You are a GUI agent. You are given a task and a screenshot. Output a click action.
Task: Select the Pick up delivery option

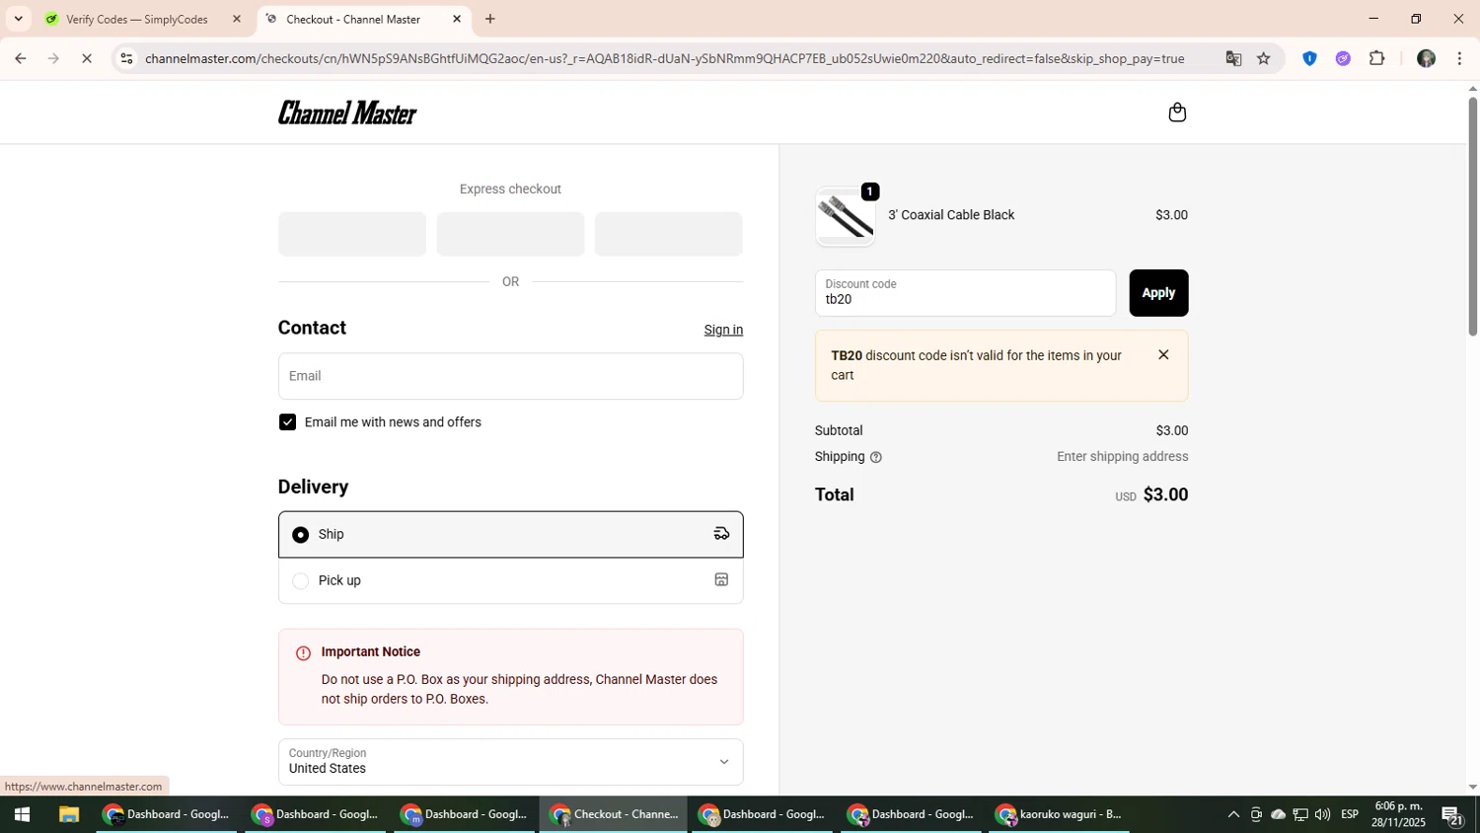coord(510,580)
